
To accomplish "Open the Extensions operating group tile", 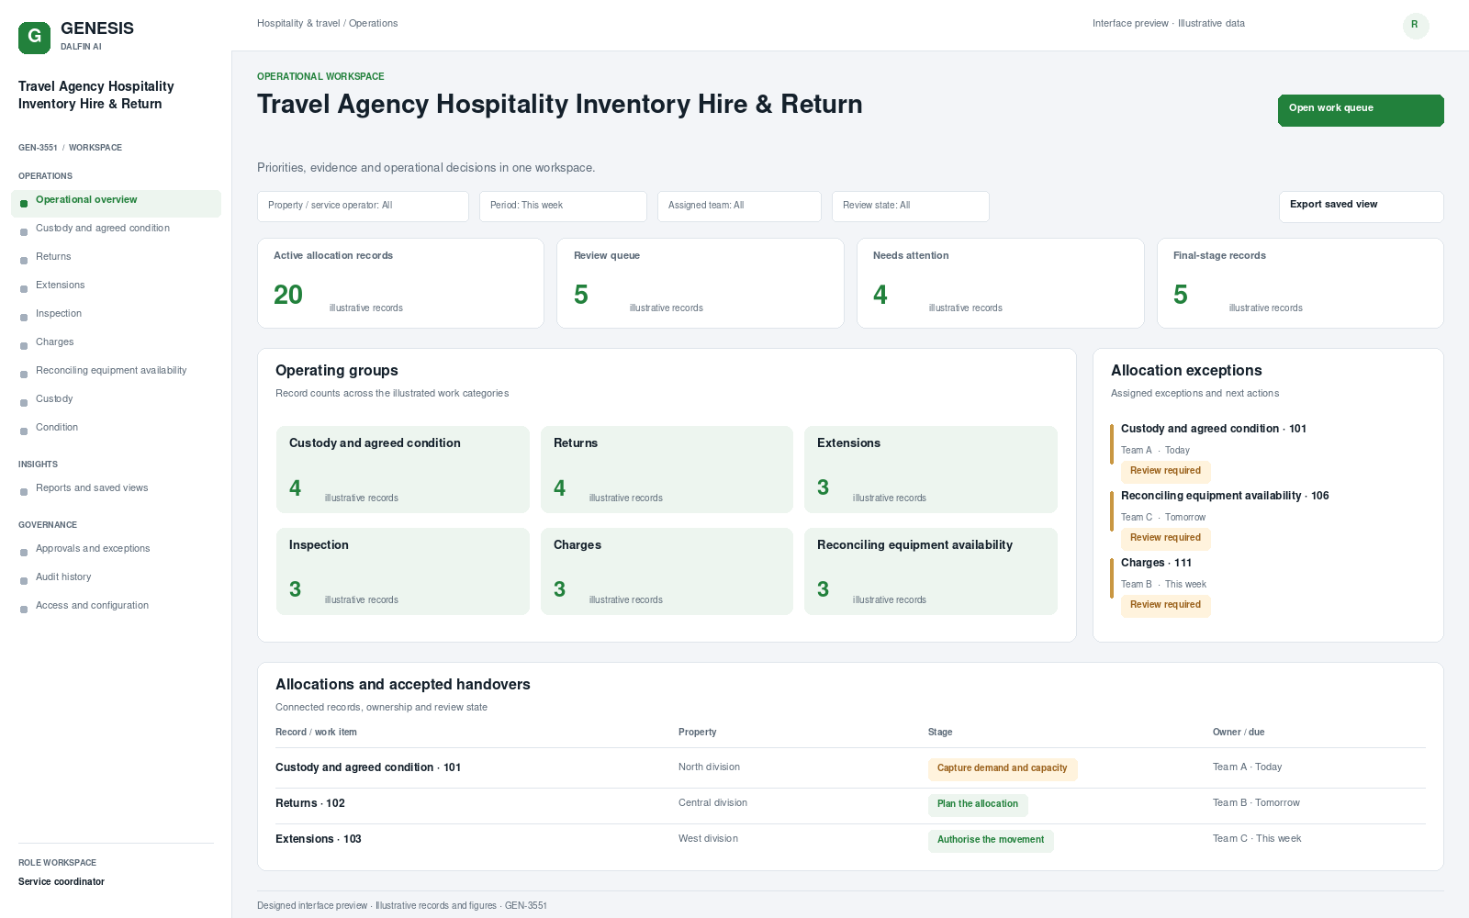I will (931, 469).
